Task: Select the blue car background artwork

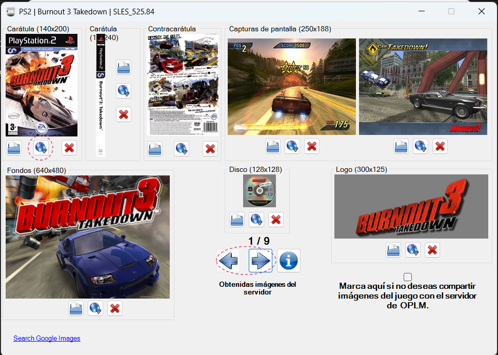Action: (87, 237)
